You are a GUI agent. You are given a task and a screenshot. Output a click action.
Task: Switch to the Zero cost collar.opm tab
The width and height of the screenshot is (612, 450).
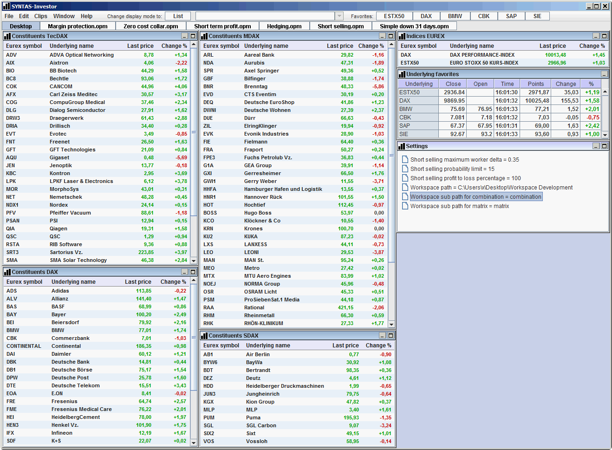tap(151, 26)
